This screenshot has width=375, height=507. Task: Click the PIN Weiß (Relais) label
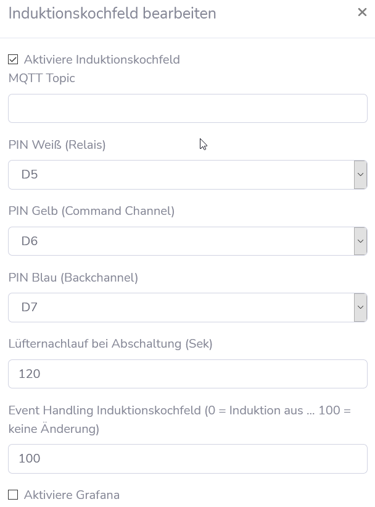click(x=57, y=145)
